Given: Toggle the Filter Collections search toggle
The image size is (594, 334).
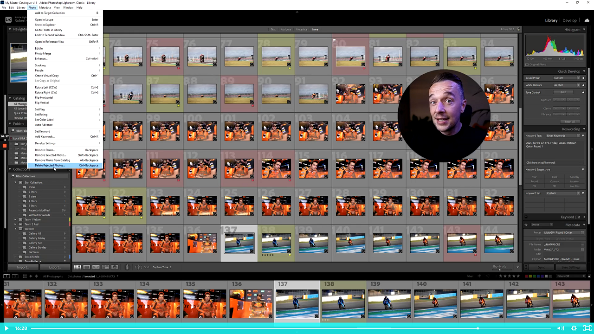Looking at the screenshot, I should pos(13,176).
